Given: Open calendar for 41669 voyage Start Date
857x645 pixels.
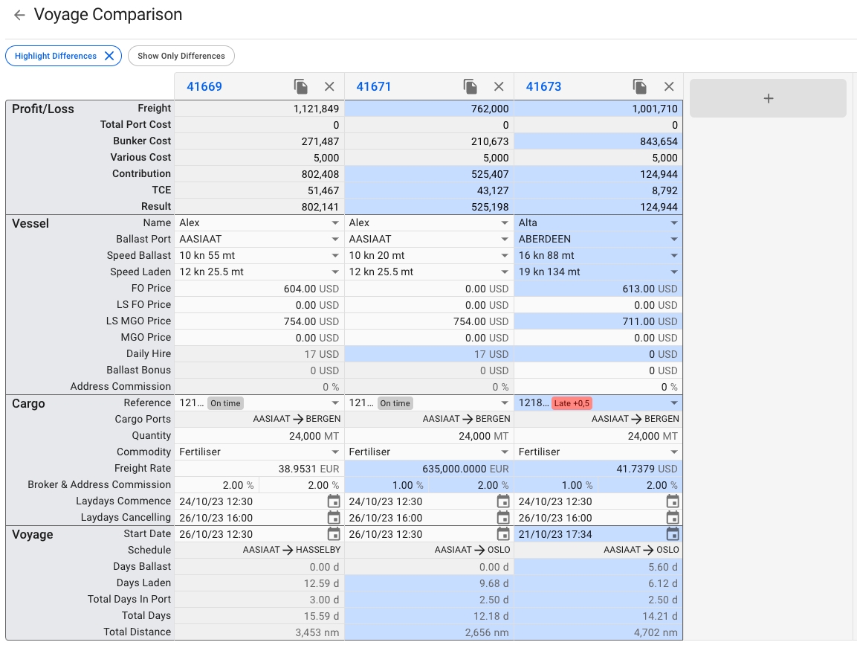Looking at the screenshot, I should tap(334, 534).
